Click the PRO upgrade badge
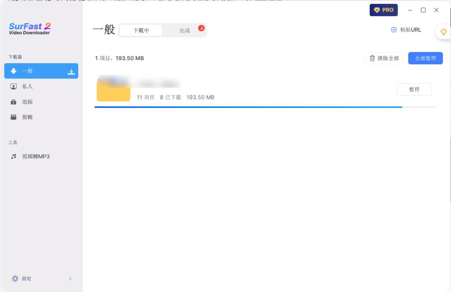This screenshot has height=292, width=451. point(383,10)
